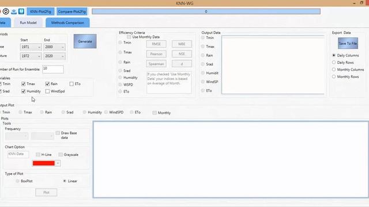Minimize the KNN-WG window
The height and width of the screenshot is (207, 369).
pyautogui.click(x=354, y=3)
